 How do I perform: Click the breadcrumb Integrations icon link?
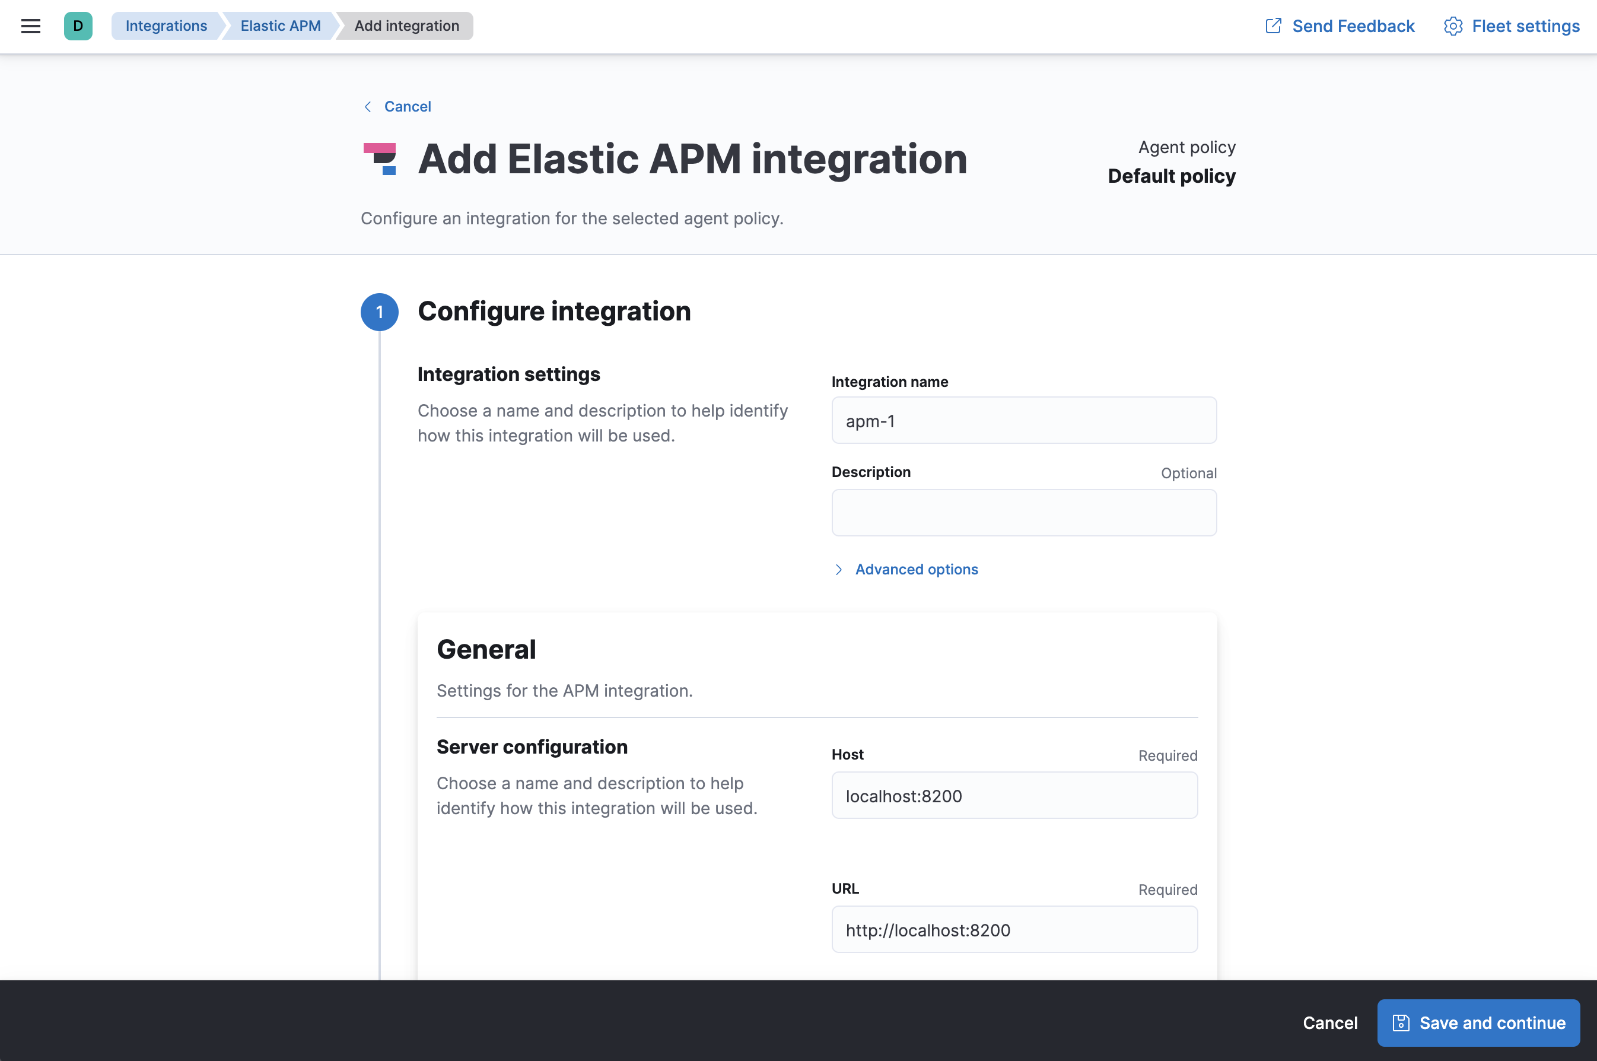(x=164, y=26)
